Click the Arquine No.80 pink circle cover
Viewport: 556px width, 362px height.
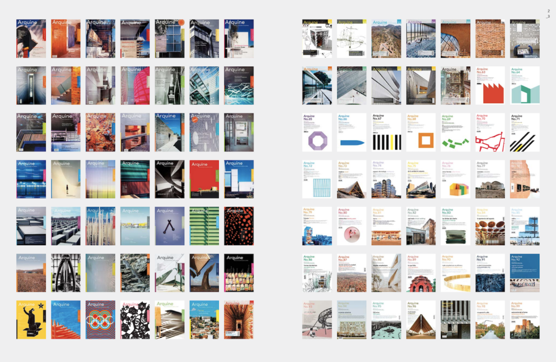[x=352, y=226]
